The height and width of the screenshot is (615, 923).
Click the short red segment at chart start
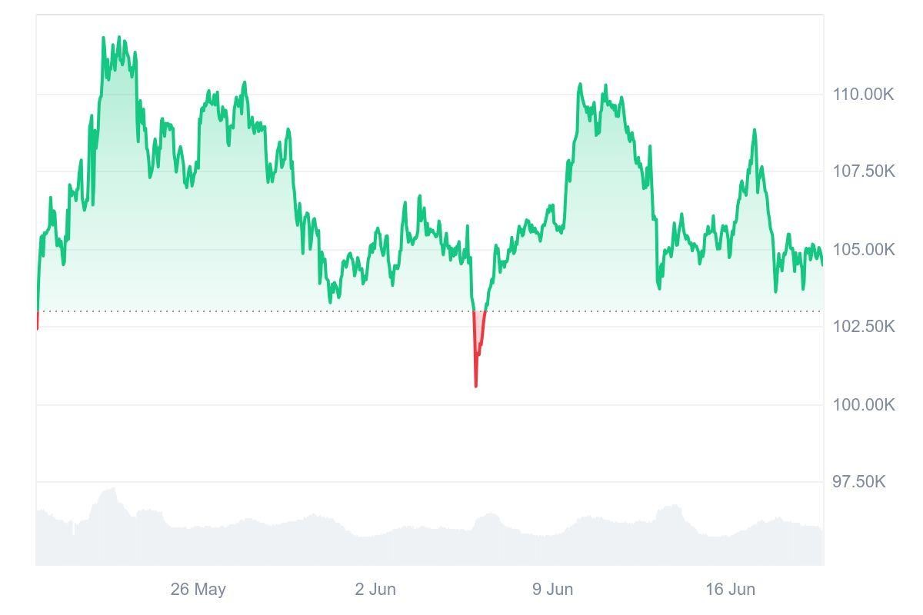pyautogui.click(x=37, y=321)
